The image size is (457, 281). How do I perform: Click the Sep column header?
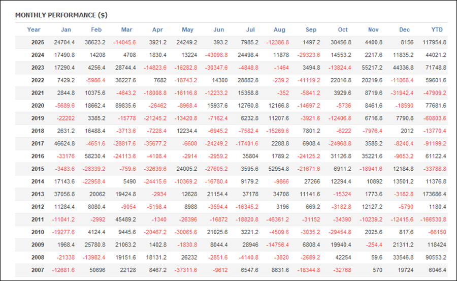[311, 29]
